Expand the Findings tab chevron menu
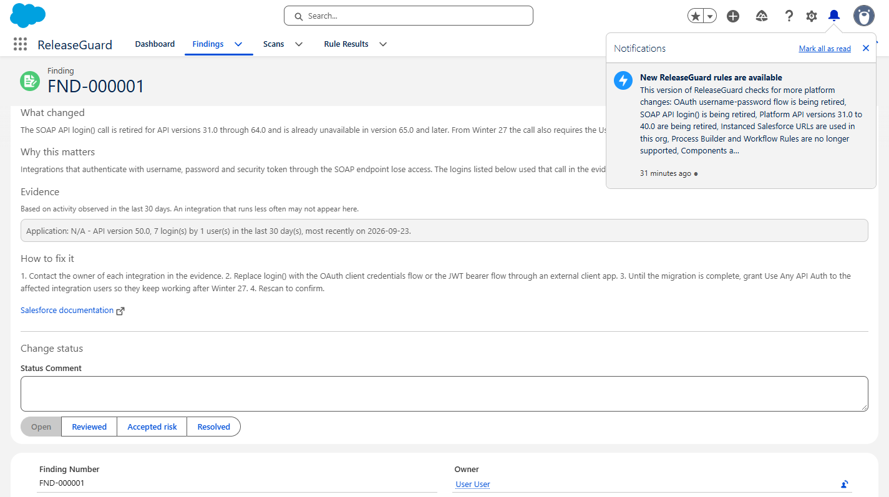 coord(238,44)
